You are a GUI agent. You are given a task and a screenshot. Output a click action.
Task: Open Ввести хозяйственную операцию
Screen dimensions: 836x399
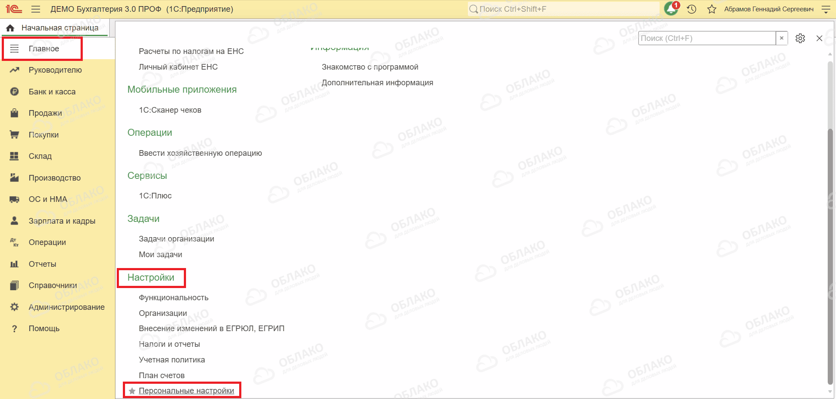(200, 153)
